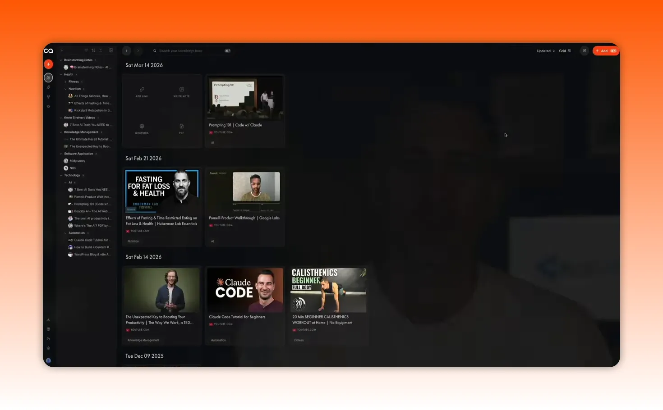Click the Nutrition tag on fasting card
Screen dimensions: 663x410
click(133, 241)
